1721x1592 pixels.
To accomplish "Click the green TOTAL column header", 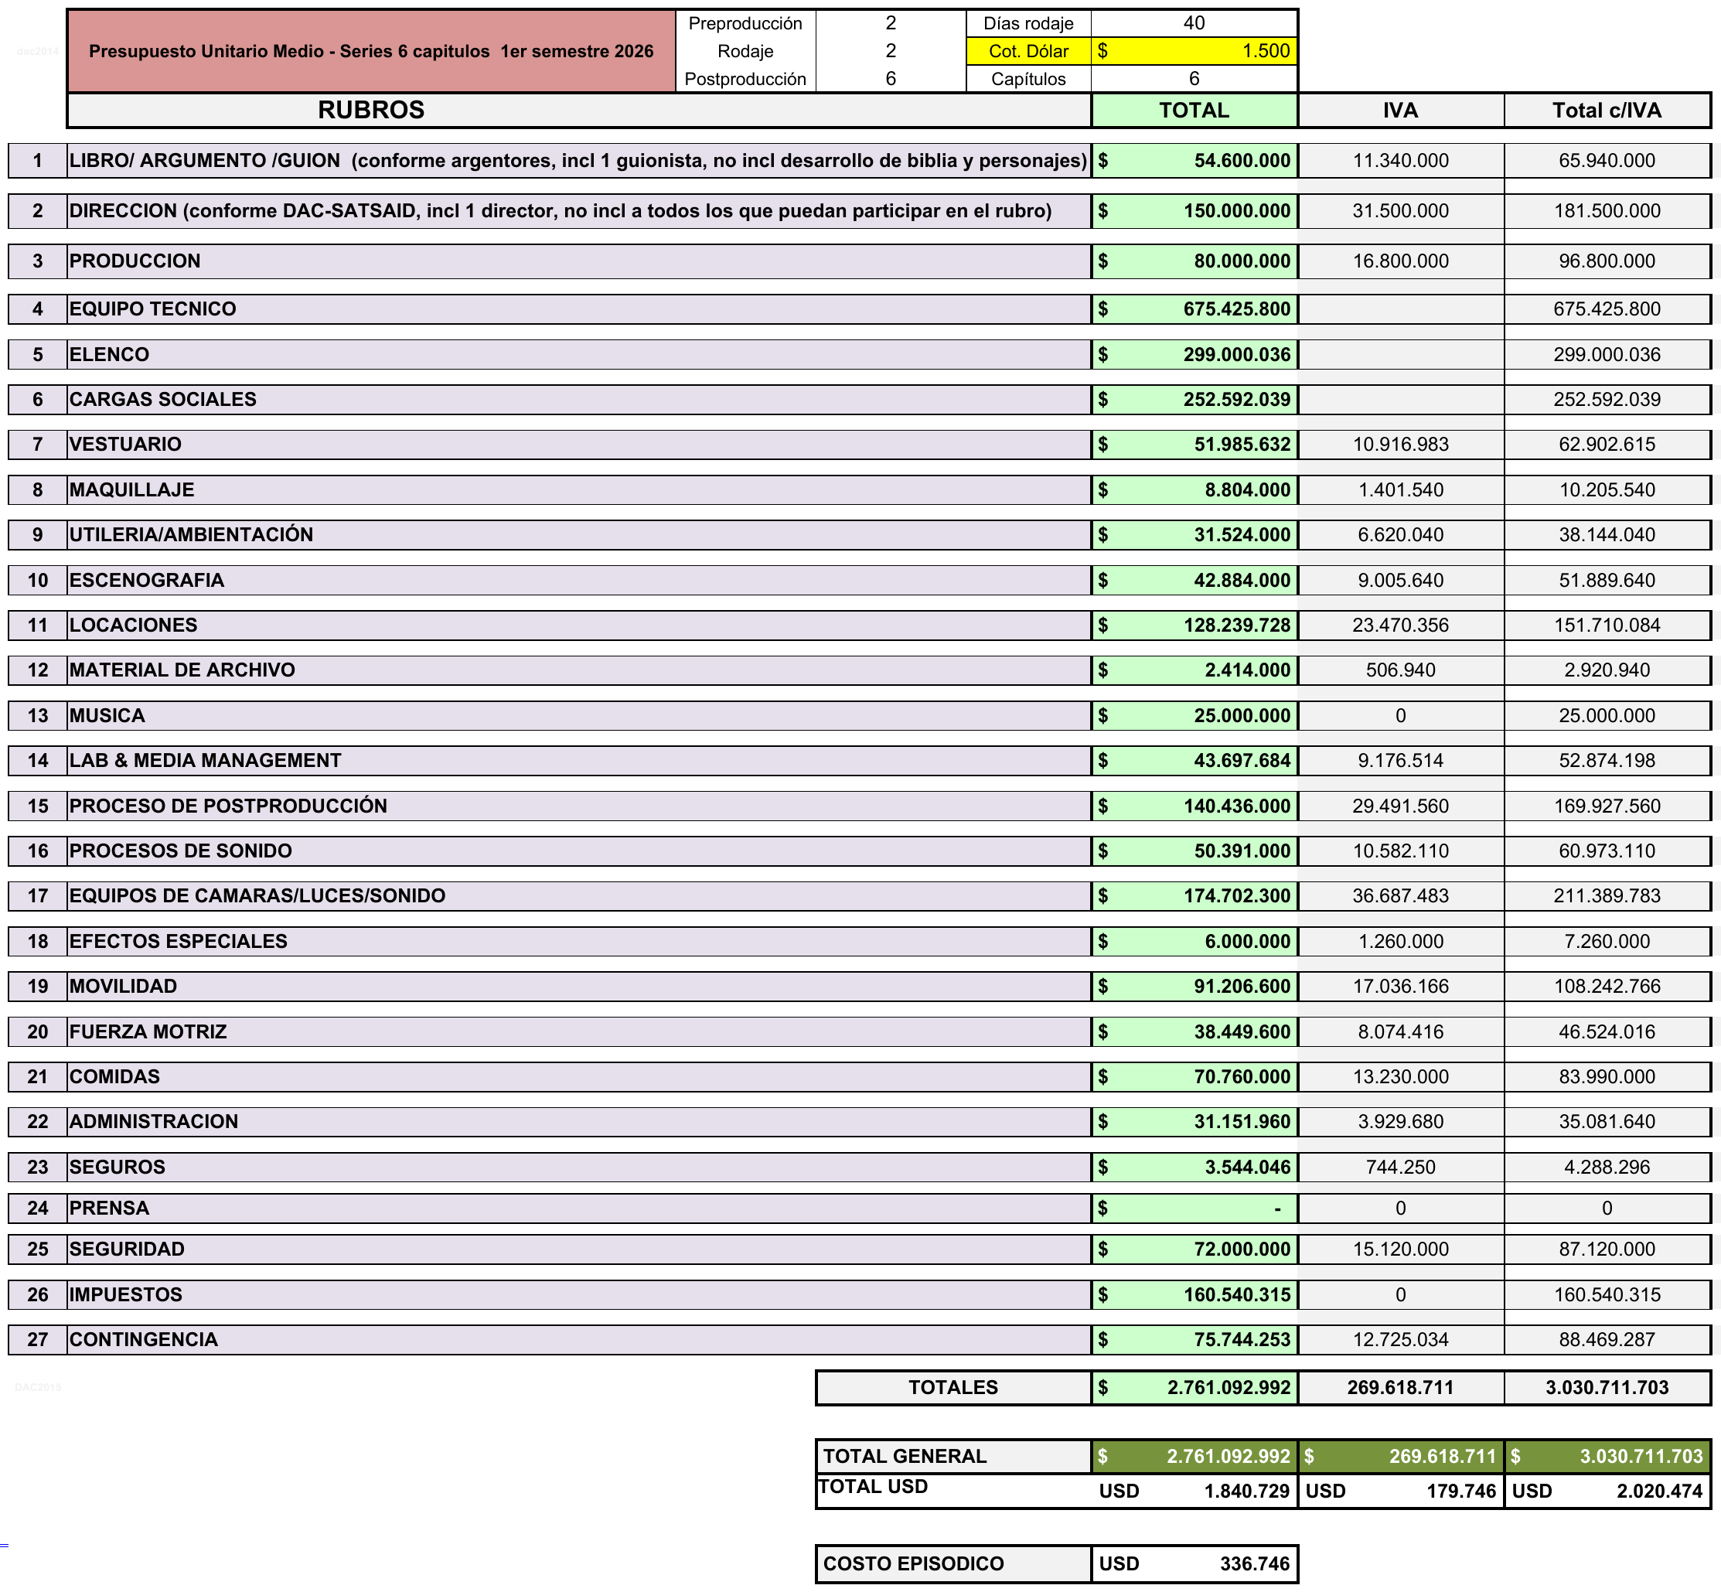I will [x=1193, y=111].
